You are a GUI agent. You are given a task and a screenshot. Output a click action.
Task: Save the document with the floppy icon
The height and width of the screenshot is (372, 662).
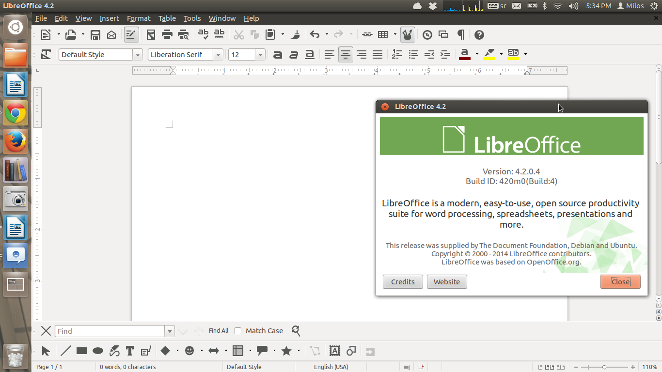[95, 34]
